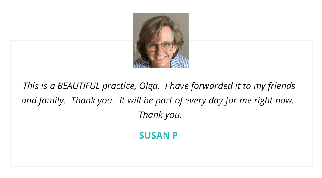Click the eyeglasses in the portrait photo

160,47
